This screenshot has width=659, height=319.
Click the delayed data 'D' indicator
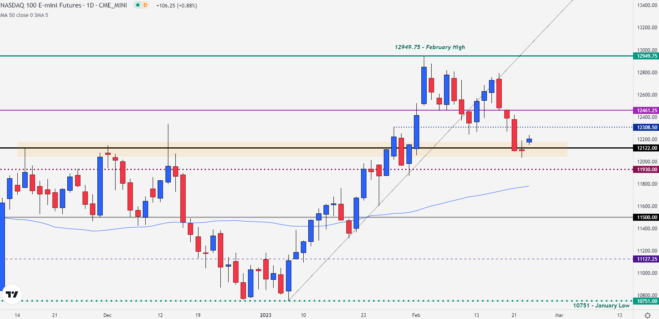[145, 5]
